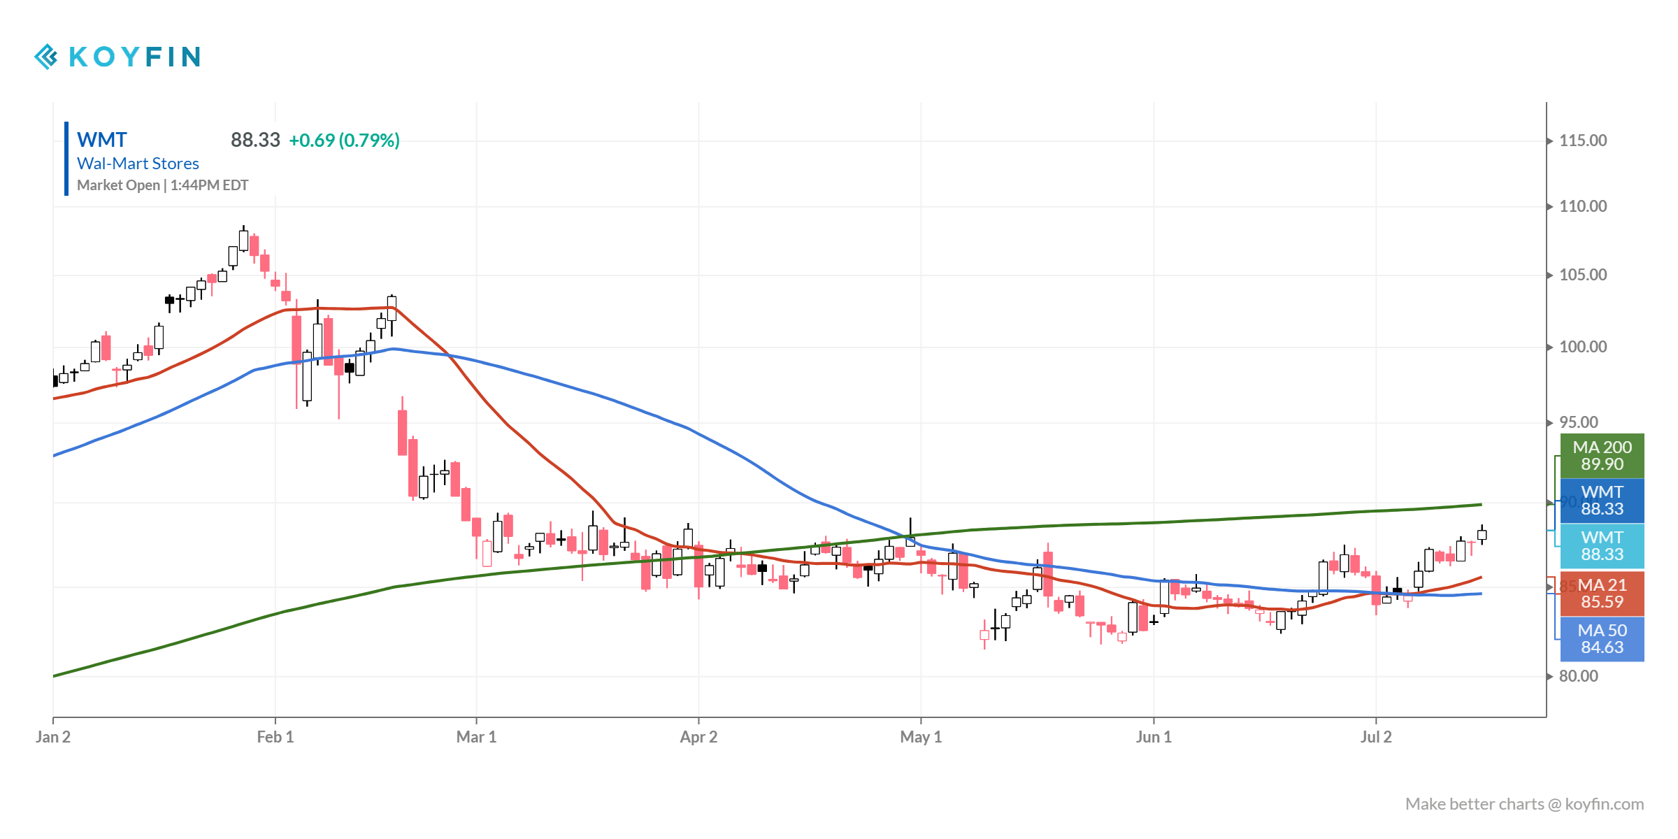Click the May 1 date label

tap(922, 736)
